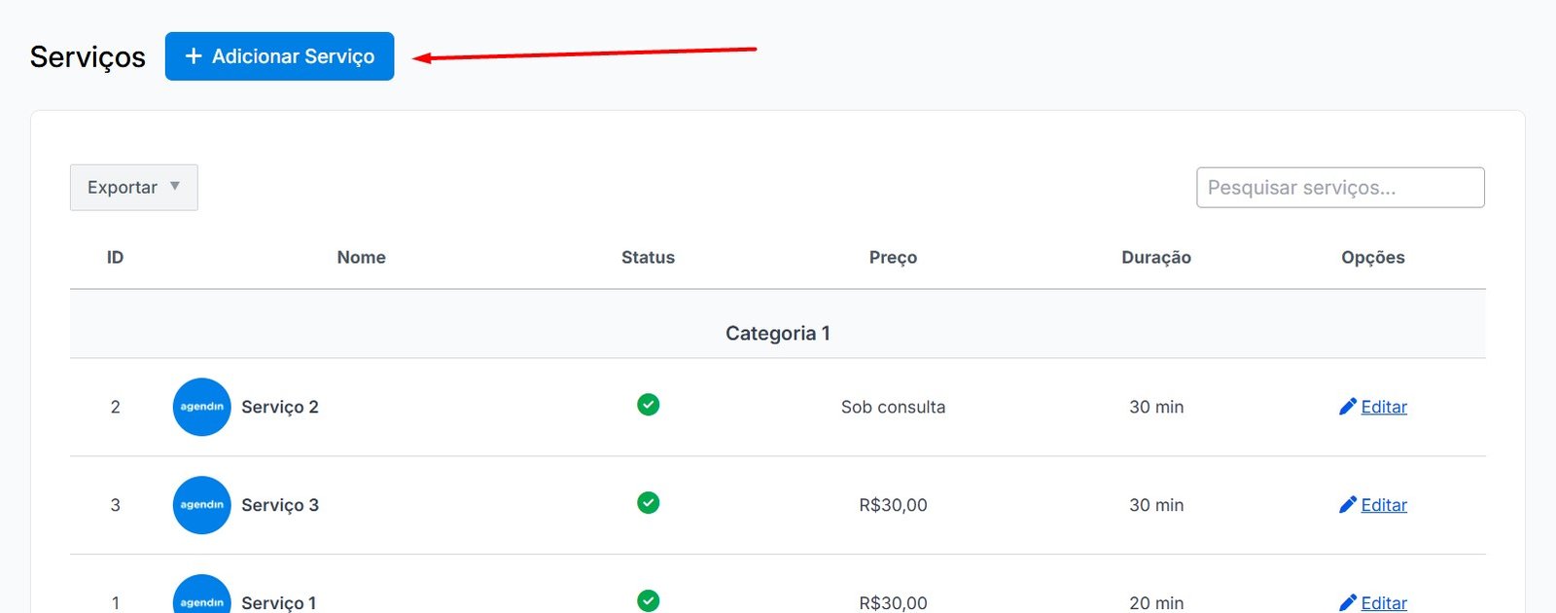Click the agendin logo for Serviço 2
Image resolution: width=1556 pixels, height=613 pixels.
tap(201, 407)
